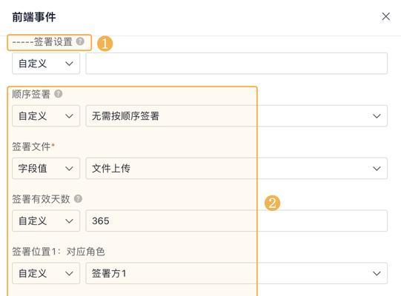Image resolution: width=401 pixels, height=296 pixels.
Task: Click chevron arrow at right of 签署方1
Action: pos(377,274)
